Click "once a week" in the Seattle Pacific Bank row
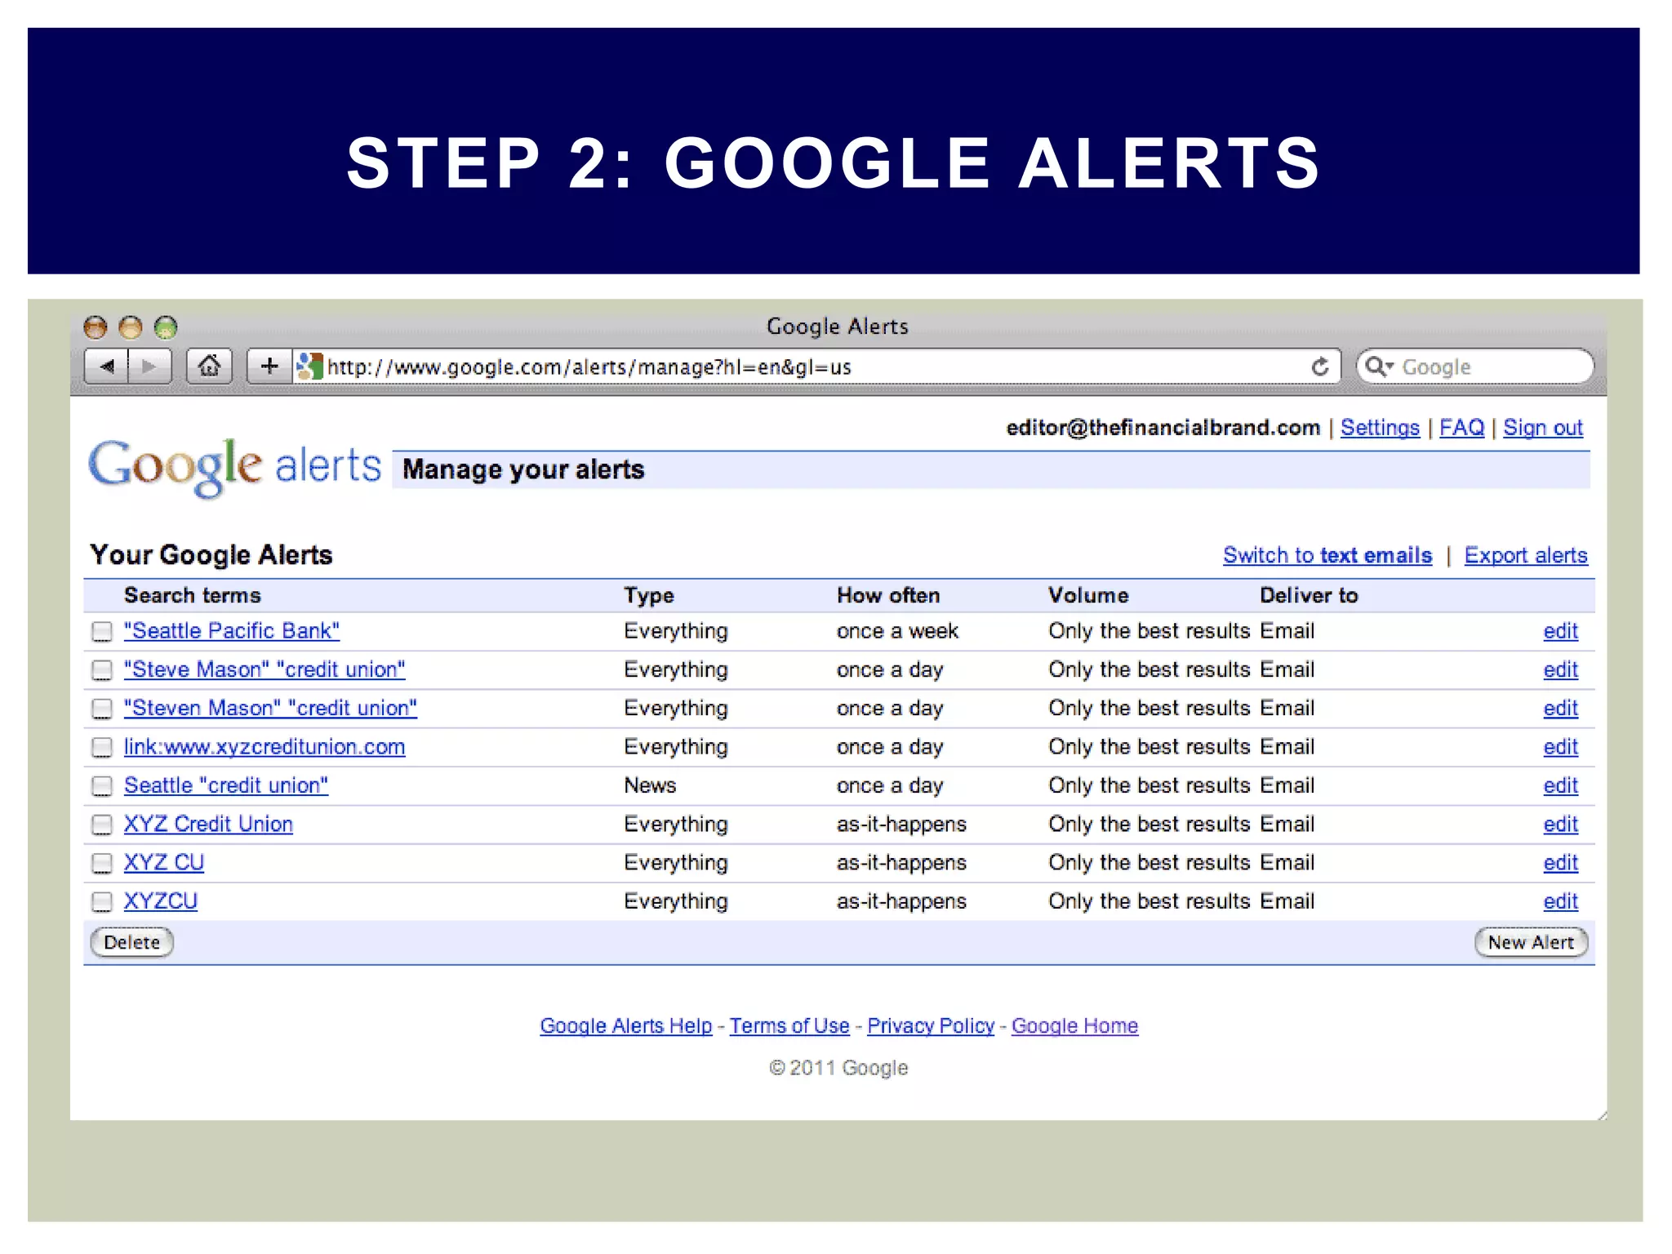The height and width of the screenshot is (1254, 1672). (x=897, y=631)
